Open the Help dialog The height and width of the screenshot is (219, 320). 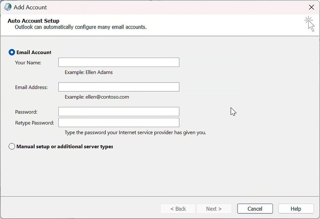296,208
